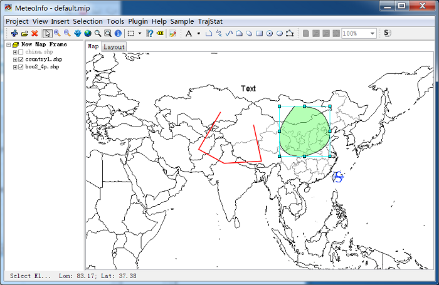Select the New Freehand line tool

click(x=219, y=33)
